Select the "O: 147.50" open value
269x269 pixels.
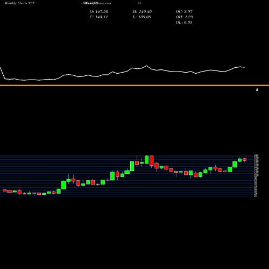click(99, 12)
